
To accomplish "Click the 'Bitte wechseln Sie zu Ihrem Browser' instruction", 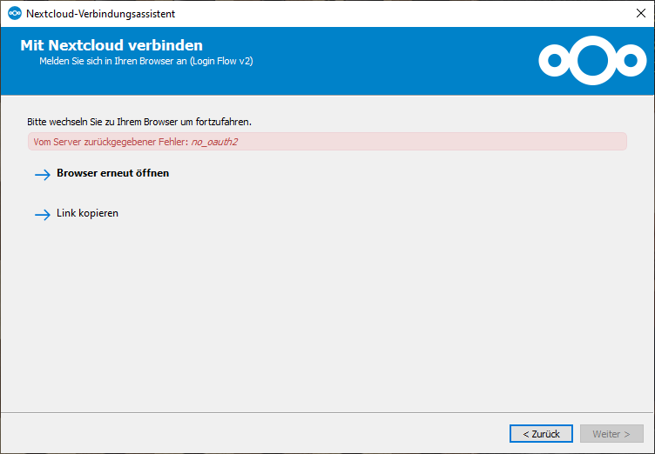I will pyautogui.click(x=139, y=122).
